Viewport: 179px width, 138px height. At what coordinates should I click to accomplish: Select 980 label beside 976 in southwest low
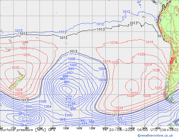pyautogui.click(x=21, y=113)
